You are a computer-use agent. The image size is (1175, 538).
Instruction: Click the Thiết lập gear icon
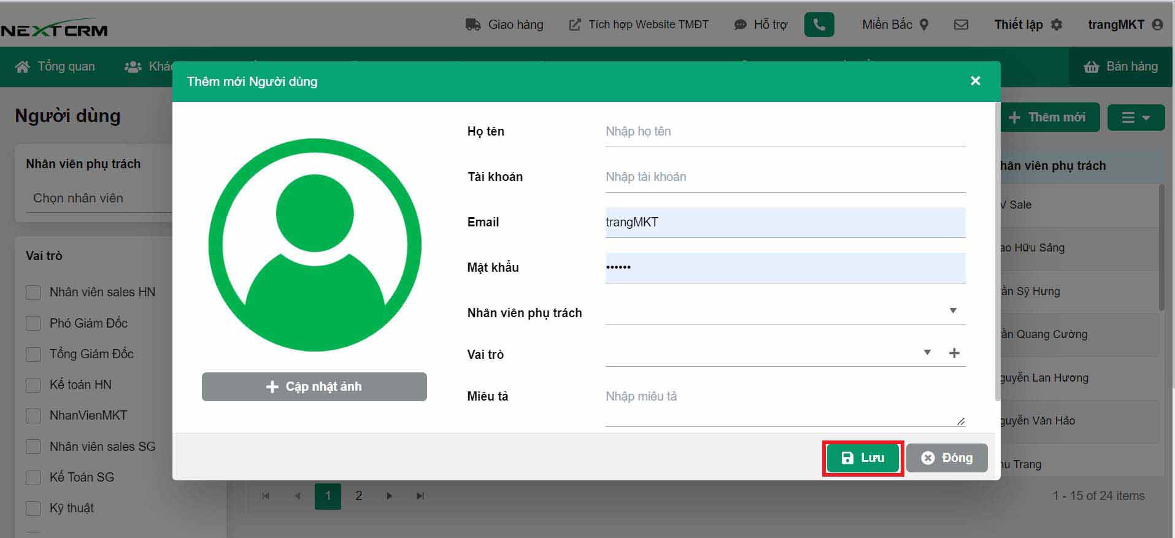coord(1057,25)
